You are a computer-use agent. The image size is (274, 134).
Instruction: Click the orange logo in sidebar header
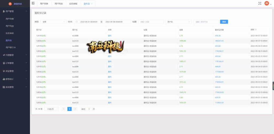click(10, 4)
